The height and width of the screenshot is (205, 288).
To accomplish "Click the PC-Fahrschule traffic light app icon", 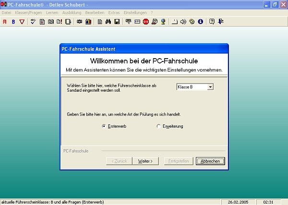I will (3, 4).
